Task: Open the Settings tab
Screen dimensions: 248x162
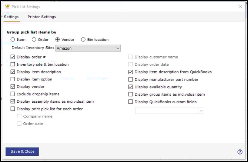Action: coord(11,17)
